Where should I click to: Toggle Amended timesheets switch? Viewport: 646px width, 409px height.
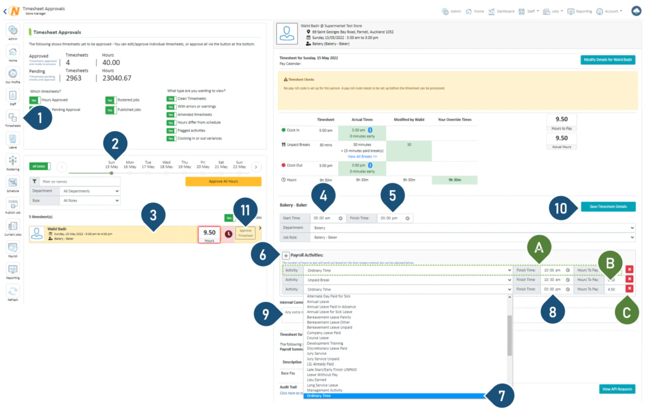[171, 115]
